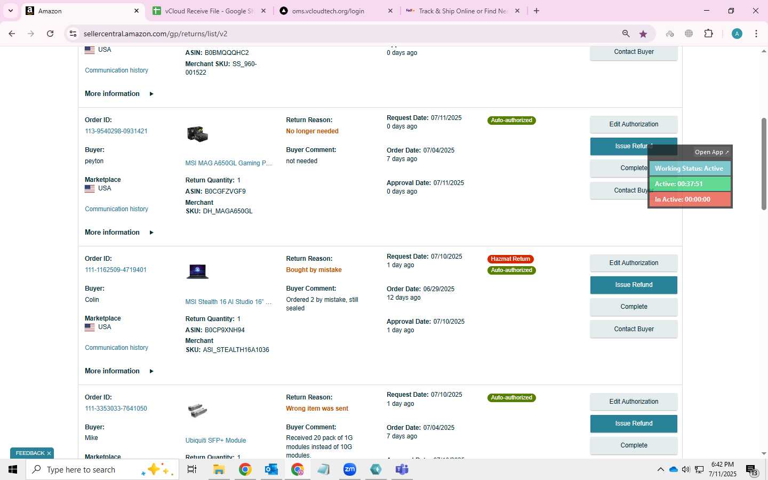The width and height of the screenshot is (768, 480).
Task: Issue Refund for Colin's MSI Stealth return
Action: point(634,285)
